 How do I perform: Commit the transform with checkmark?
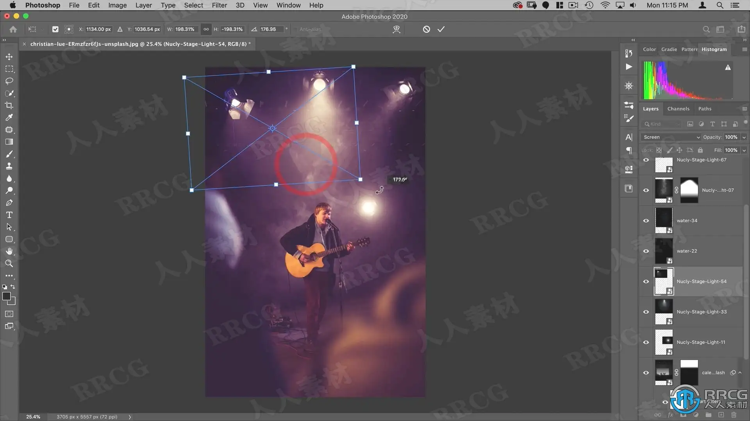pos(441,29)
